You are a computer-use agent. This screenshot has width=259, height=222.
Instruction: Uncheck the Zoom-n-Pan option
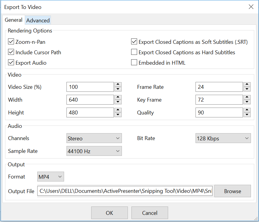pyautogui.click(x=11, y=42)
